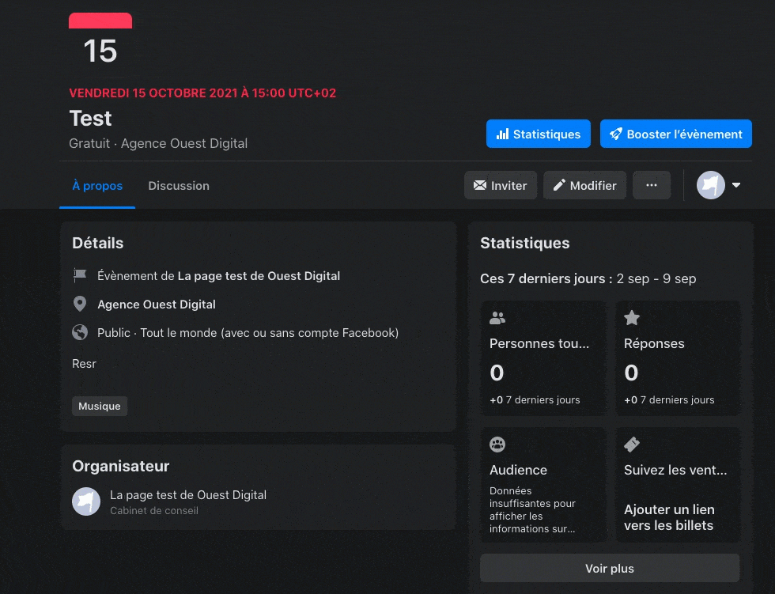Image resolution: width=775 pixels, height=594 pixels.
Task: Click the star icon in the Réponses card
Action: pos(632,318)
